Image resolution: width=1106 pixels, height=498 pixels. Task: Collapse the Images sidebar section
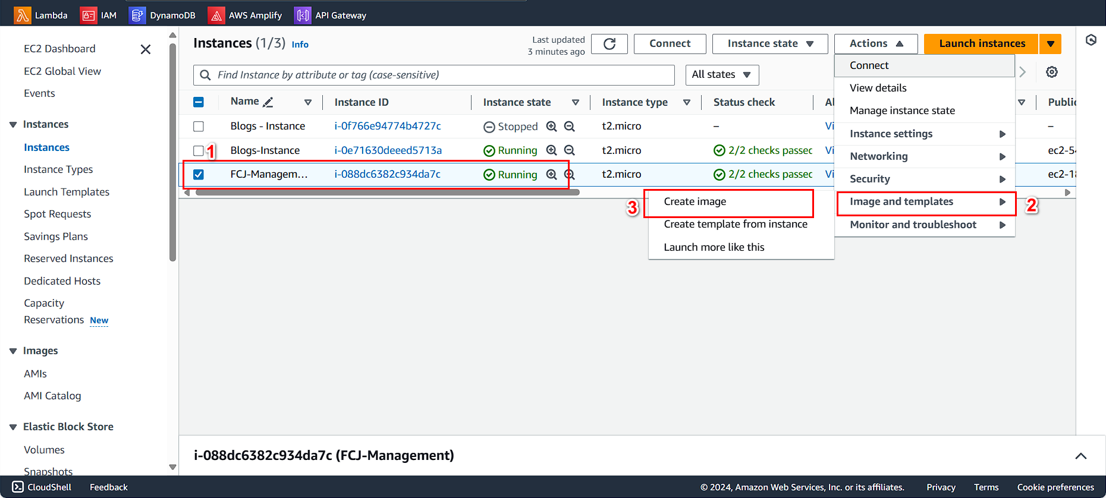[13, 351]
